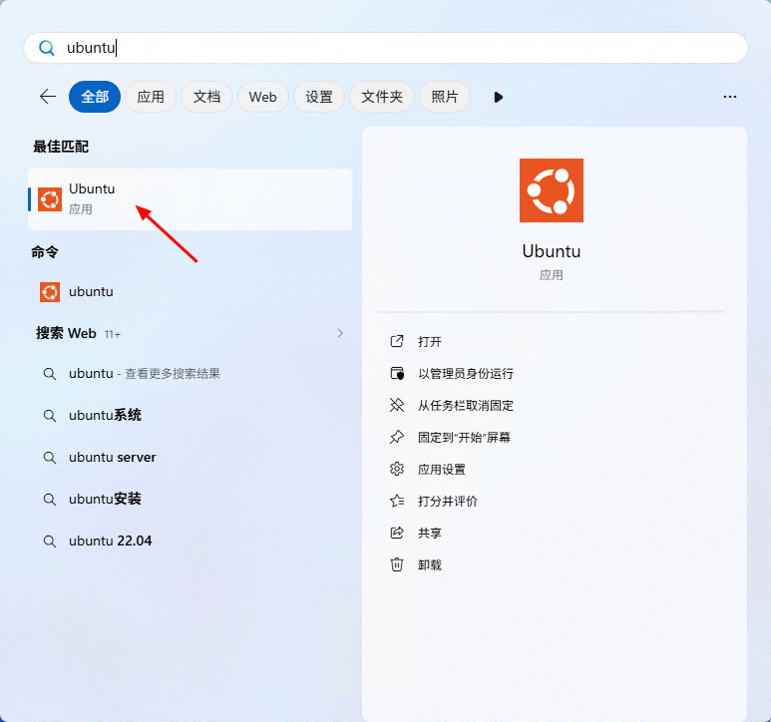771x722 pixels.
Task: Click the open-external icon beside 打开
Action: 397,341
